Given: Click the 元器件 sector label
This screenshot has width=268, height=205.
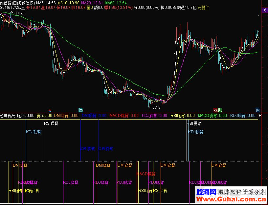Looking at the screenshot, I should (x=203, y=8).
